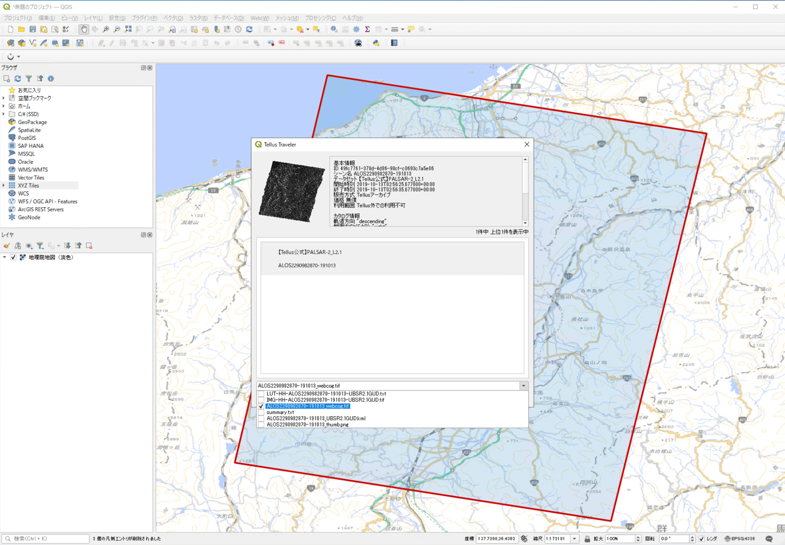Expand the ホーム tree node
785x545 pixels.
tap(4, 106)
